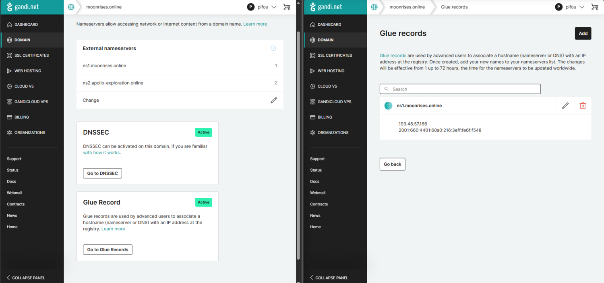This screenshot has width=604, height=283.
Task: Open the Learn more link in Glue Record card
Action: click(113, 229)
